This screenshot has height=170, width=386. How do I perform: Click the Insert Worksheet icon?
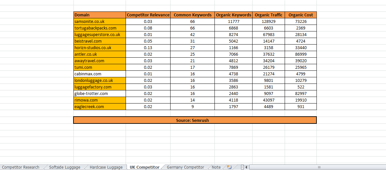[229, 167]
